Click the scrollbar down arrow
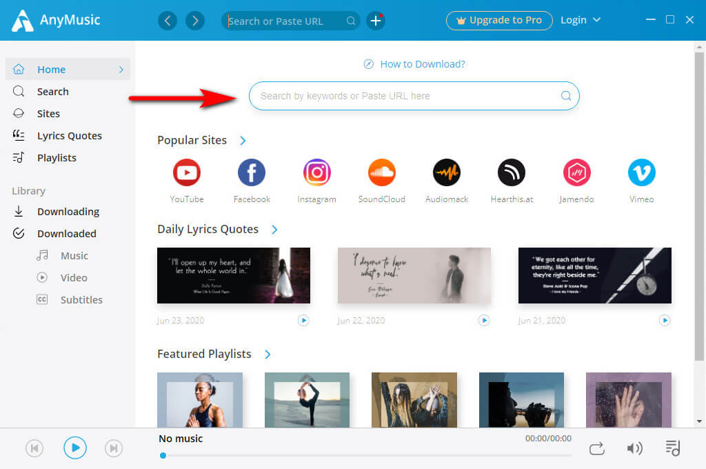The image size is (706, 469). tap(699, 421)
